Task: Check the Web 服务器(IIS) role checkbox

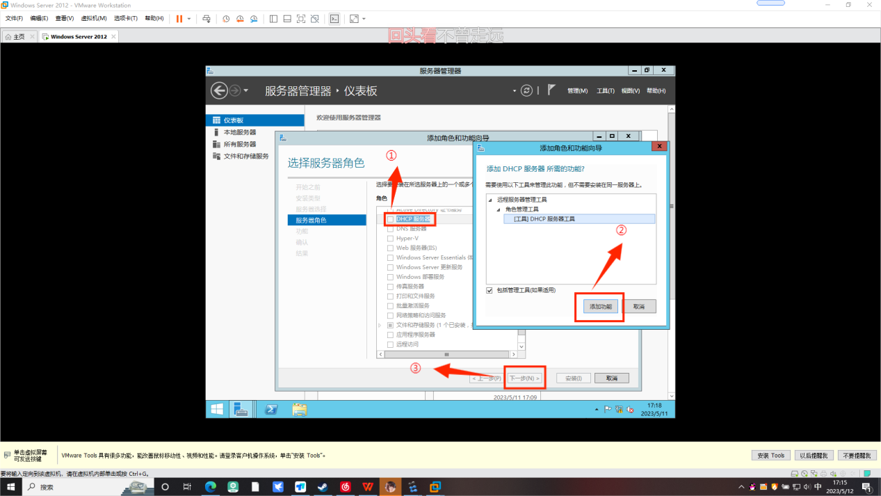Action: tap(390, 248)
